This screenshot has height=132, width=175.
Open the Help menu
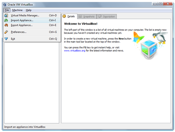tap(29, 10)
